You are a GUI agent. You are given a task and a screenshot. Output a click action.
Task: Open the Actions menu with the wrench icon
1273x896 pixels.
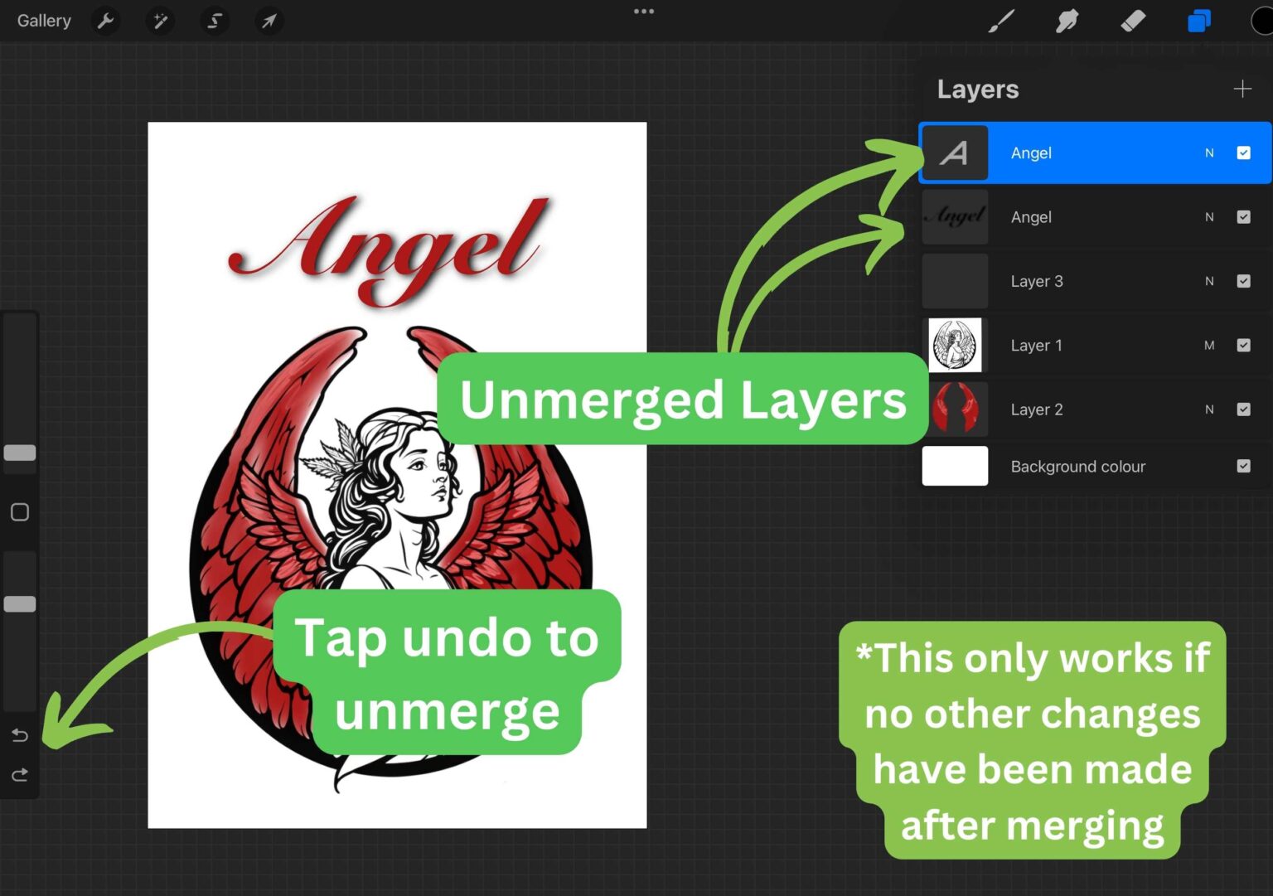pos(106,21)
